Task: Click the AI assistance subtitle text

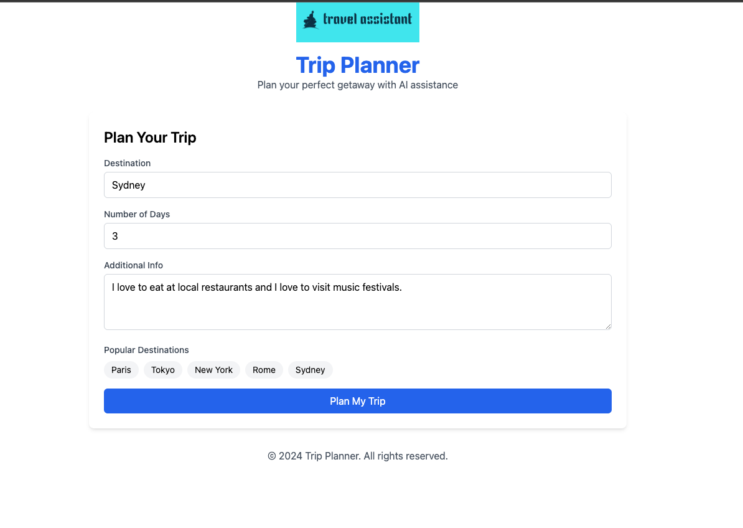Action: [x=358, y=85]
